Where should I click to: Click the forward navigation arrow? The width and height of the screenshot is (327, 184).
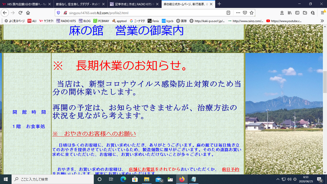13,13
